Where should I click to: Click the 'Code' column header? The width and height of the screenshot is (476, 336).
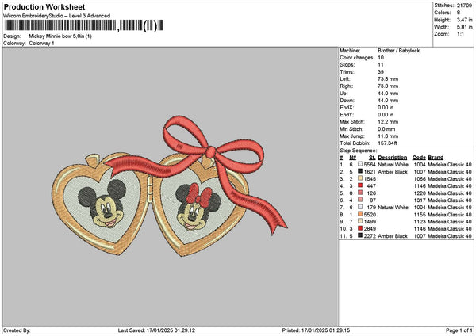(419, 158)
